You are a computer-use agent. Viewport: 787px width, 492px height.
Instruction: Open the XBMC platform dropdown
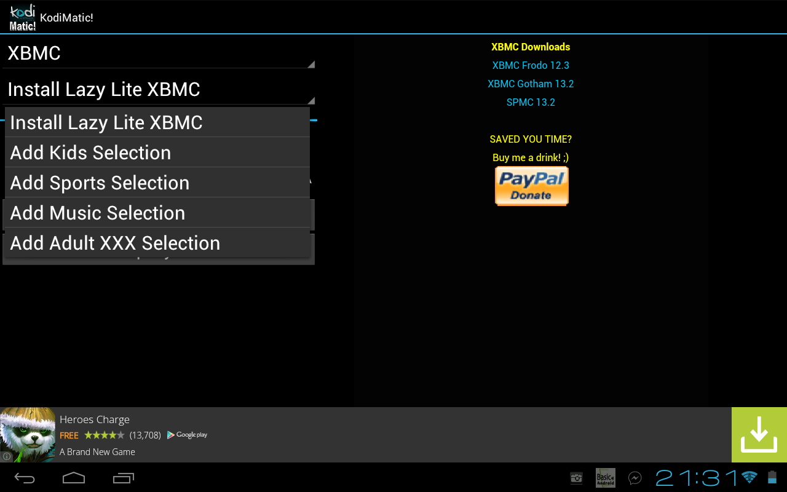159,53
